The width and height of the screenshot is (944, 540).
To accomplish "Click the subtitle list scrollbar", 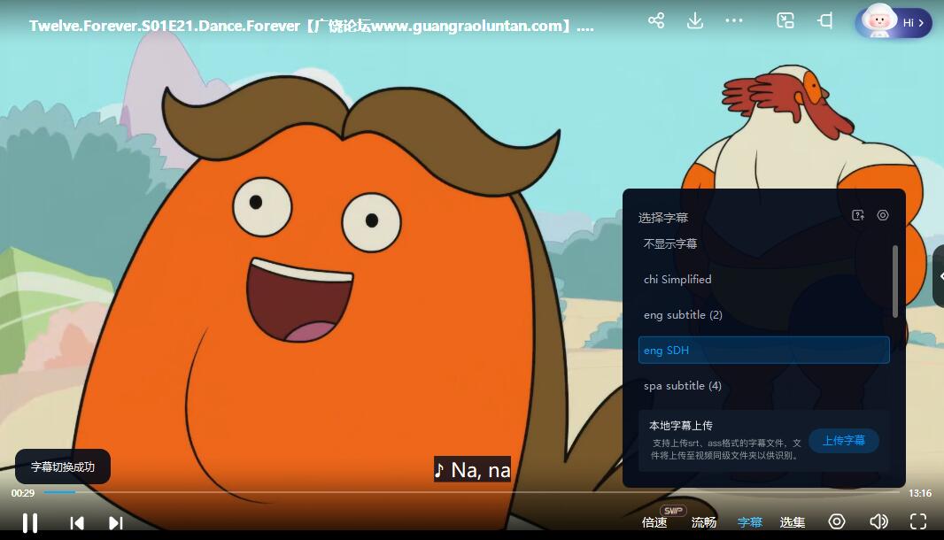I will pyautogui.click(x=895, y=282).
